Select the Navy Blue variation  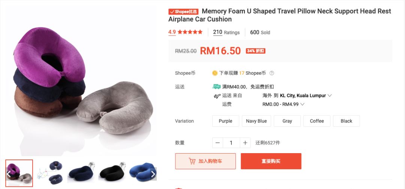256,121
